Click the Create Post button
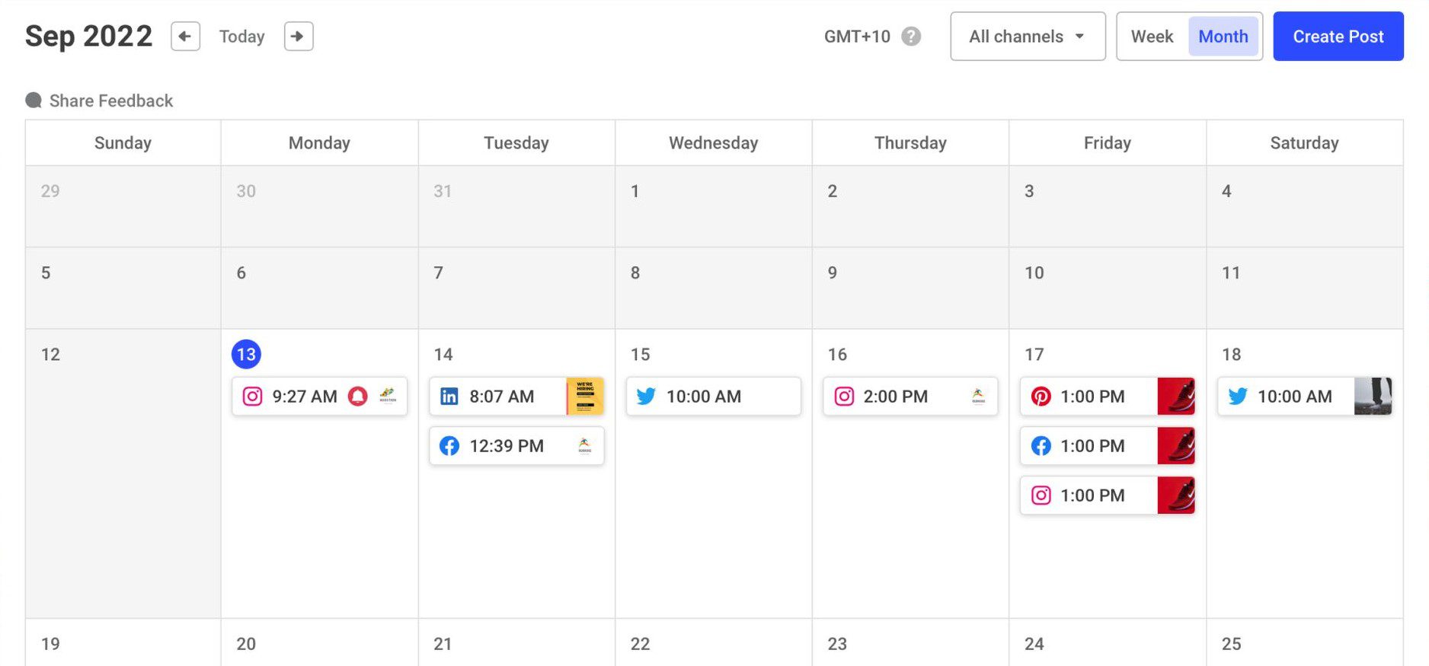 (1338, 36)
